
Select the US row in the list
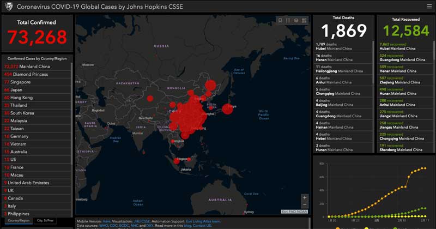pyautogui.click(x=37, y=159)
